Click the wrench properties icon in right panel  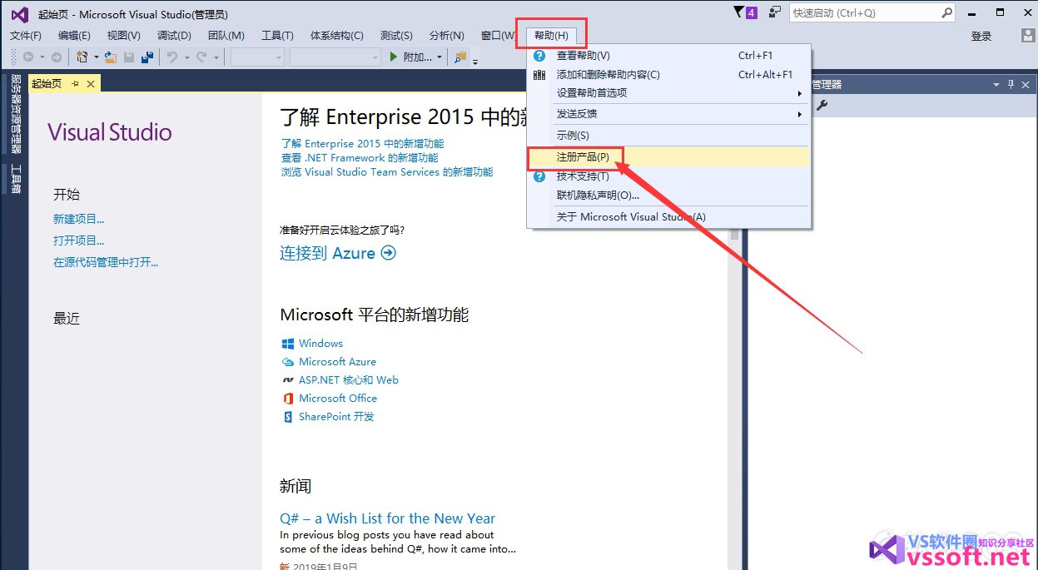(822, 105)
